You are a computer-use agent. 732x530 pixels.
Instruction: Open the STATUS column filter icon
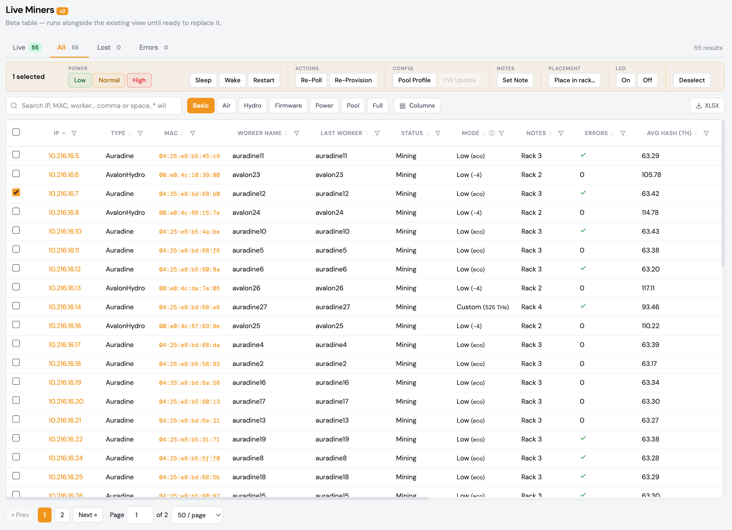[438, 133]
